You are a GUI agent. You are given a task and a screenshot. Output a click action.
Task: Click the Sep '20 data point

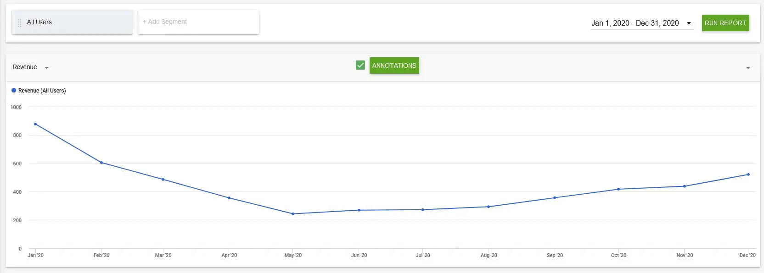point(555,198)
